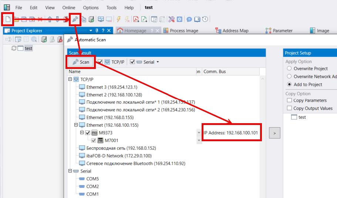Select the Add to Project radio button
This screenshot has height=198, width=337.
point(289,84)
